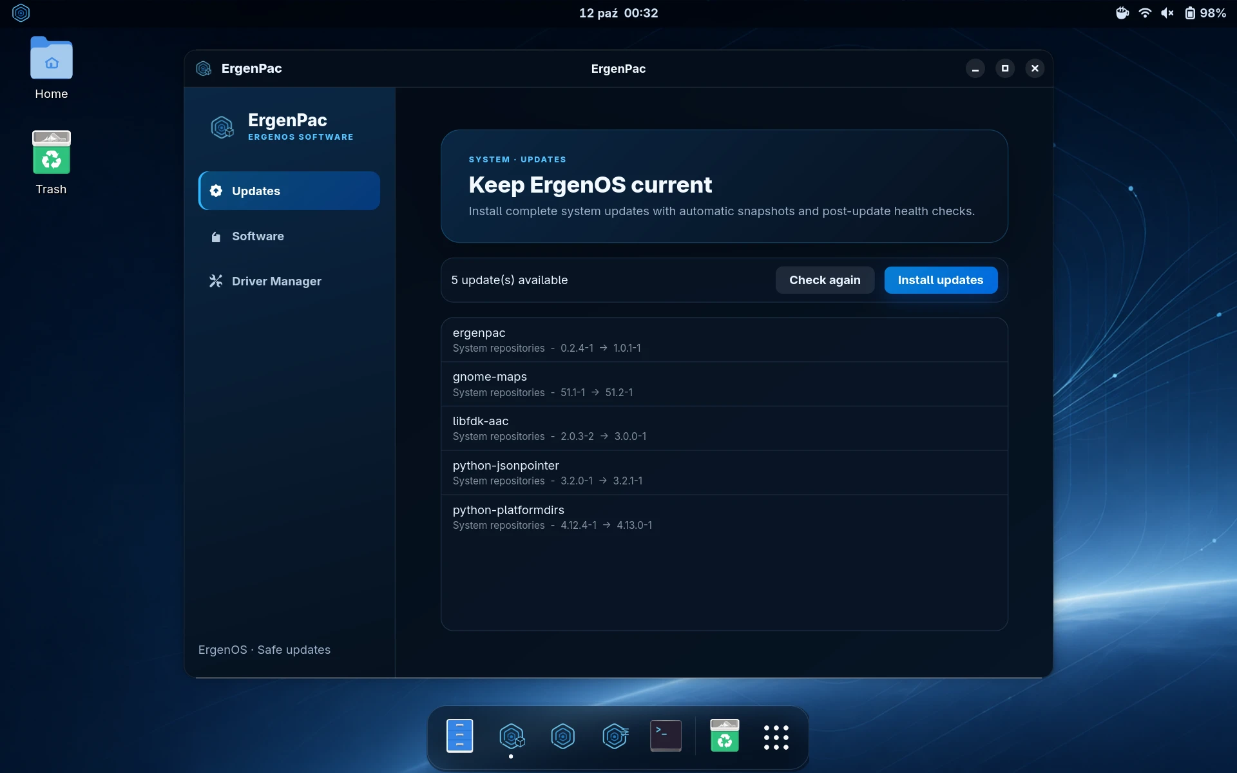Click the ErgenPac titlebar app icon
This screenshot has width=1237, height=773.
[204, 68]
